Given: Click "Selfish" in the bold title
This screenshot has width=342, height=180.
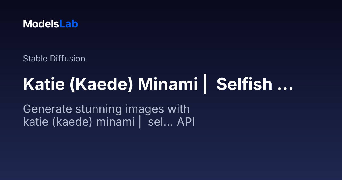Looking at the screenshot, I should pos(244,84).
